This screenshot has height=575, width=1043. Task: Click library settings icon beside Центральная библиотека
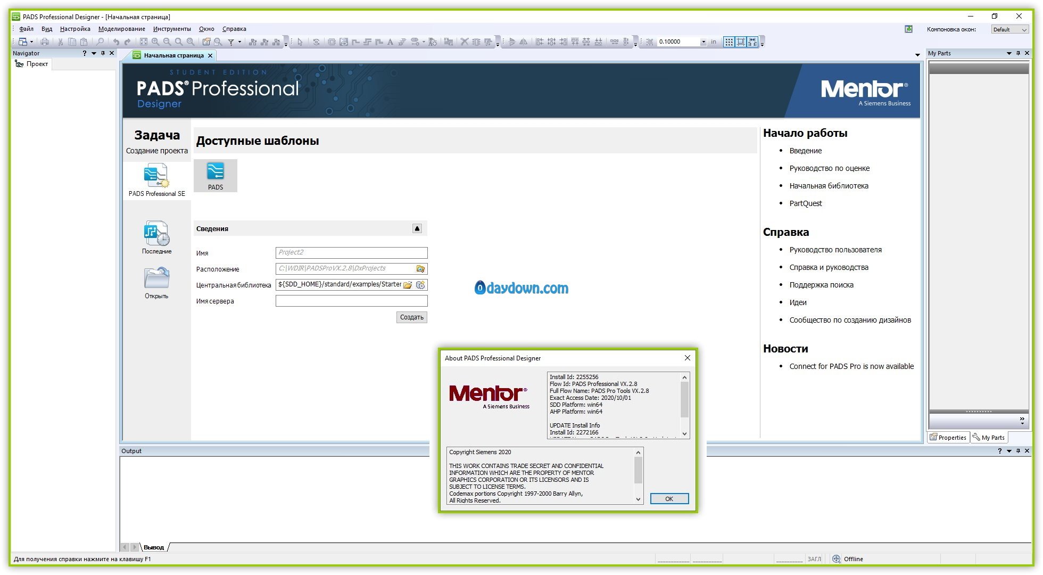click(x=420, y=285)
